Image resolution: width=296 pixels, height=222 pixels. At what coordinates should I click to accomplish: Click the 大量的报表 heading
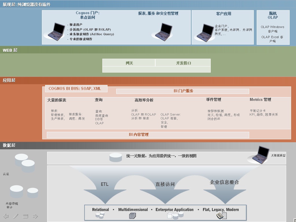pos(57,100)
